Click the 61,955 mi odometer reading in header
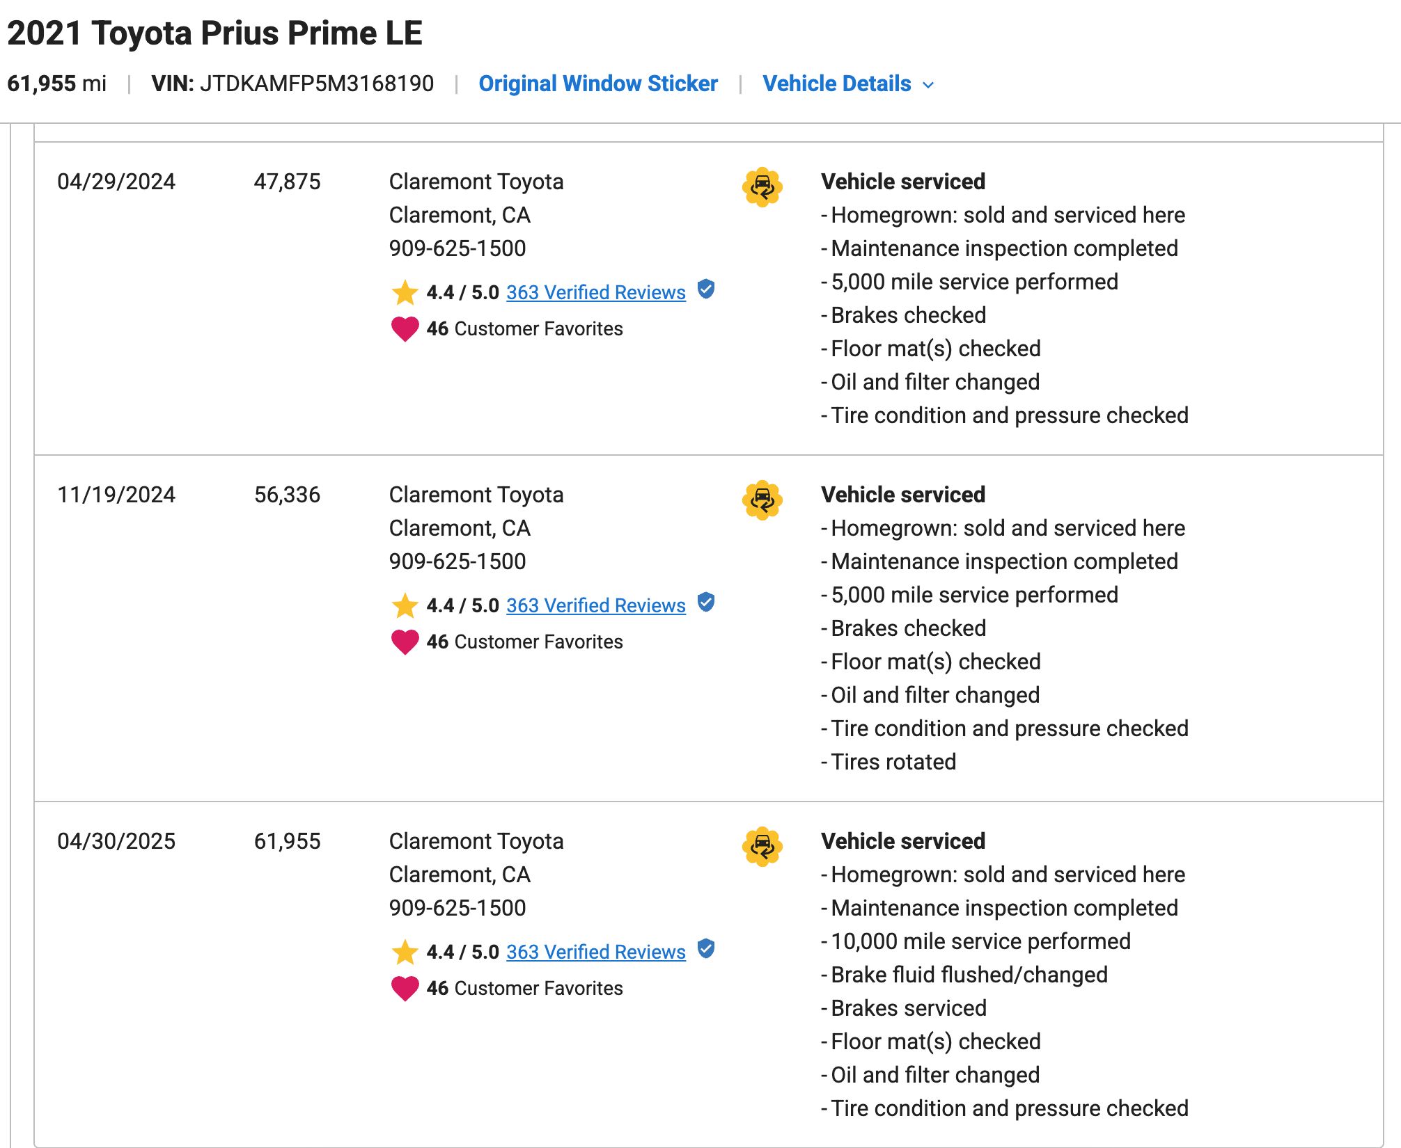The image size is (1401, 1148). 56,83
